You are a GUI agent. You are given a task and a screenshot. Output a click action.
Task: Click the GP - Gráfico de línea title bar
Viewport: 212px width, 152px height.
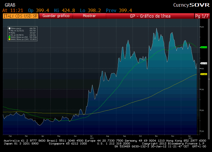[x=150, y=16]
